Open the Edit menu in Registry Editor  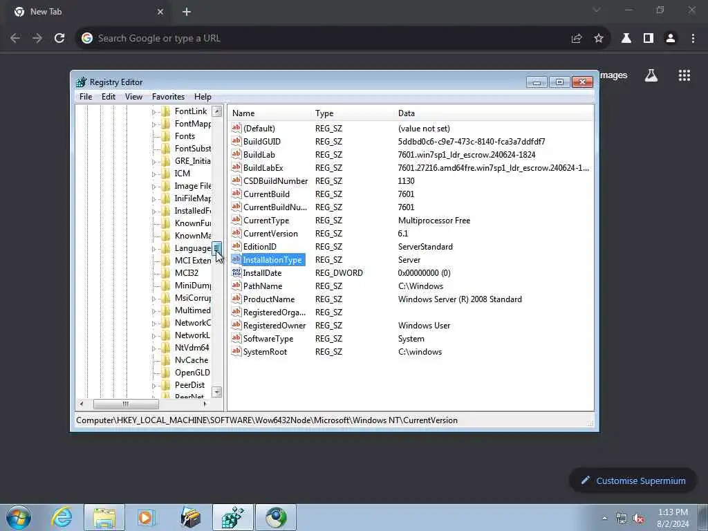(x=109, y=97)
